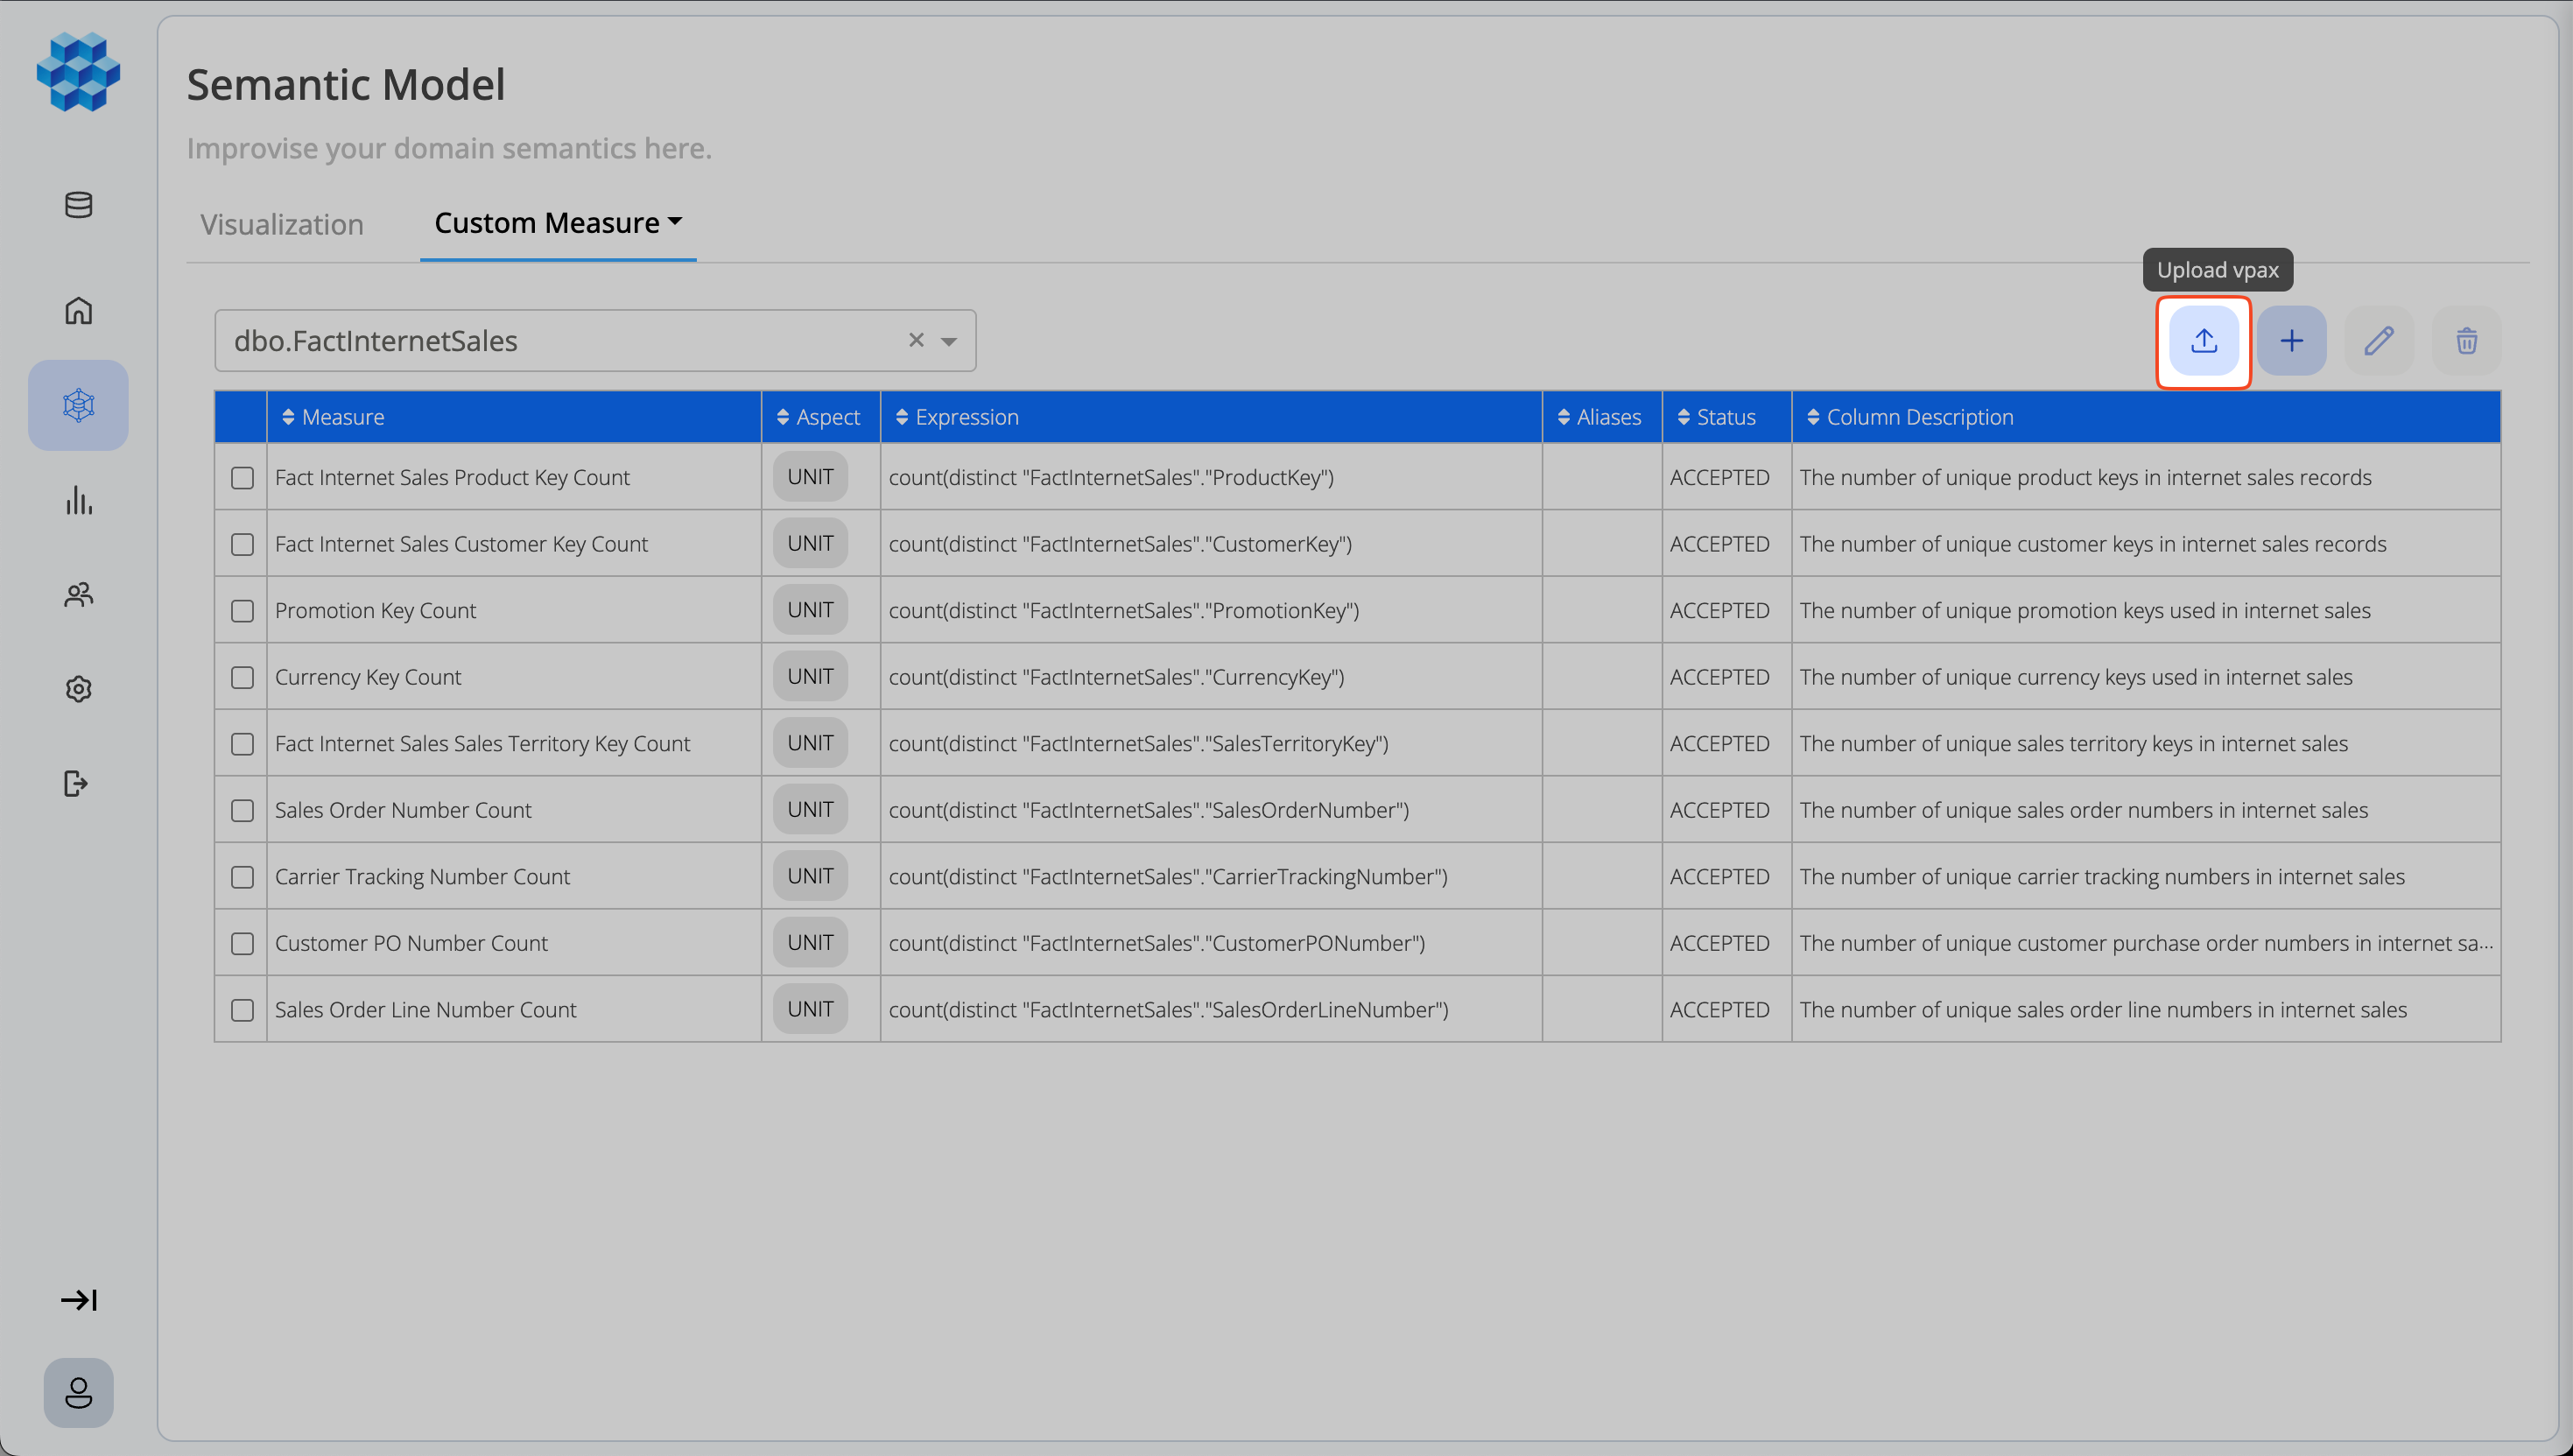Click the add new measure plus icon
2573x1456 pixels.
click(2291, 341)
